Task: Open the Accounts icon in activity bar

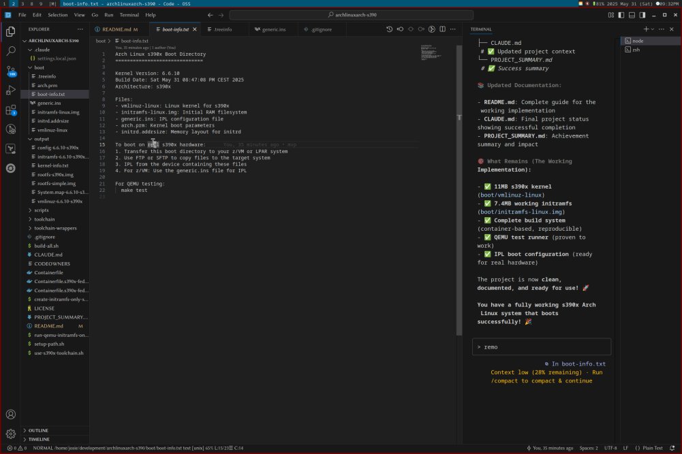Action: (x=11, y=415)
